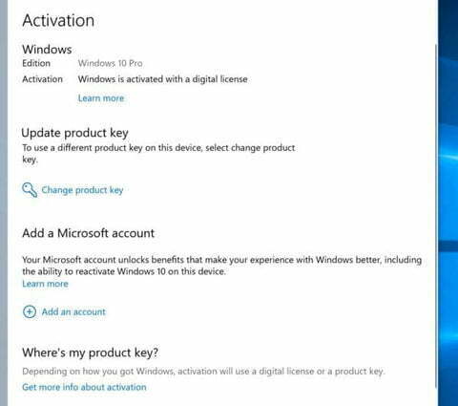Open Learn more below Microsoft account description

click(x=45, y=284)
